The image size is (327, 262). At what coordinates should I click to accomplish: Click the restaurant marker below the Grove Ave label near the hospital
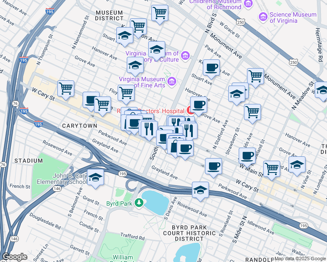189,131
